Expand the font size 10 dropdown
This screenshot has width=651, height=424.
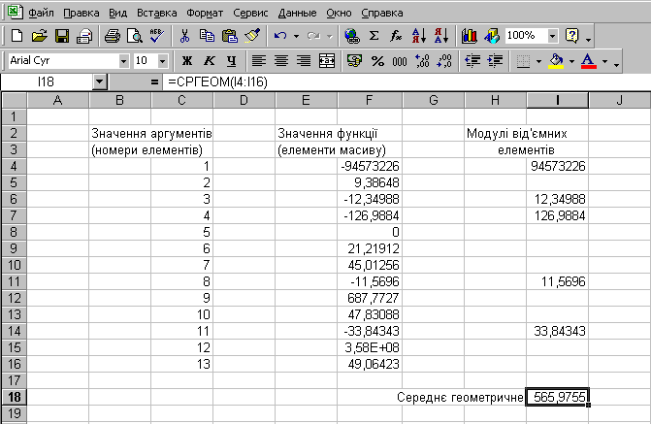[163, 61]
